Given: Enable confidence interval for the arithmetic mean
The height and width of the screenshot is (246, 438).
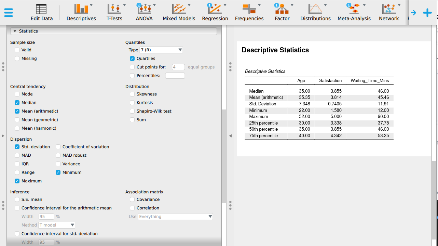Looking at the screenshot, I should click(x=17, y=208).
